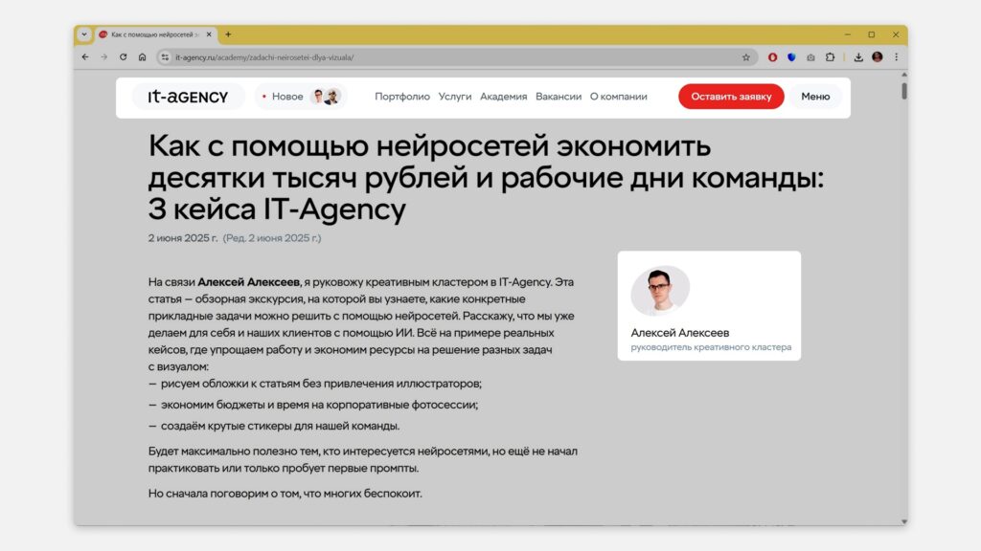Open the blue shield extension
The image size is (981, 551).
[x=791, y=57]
